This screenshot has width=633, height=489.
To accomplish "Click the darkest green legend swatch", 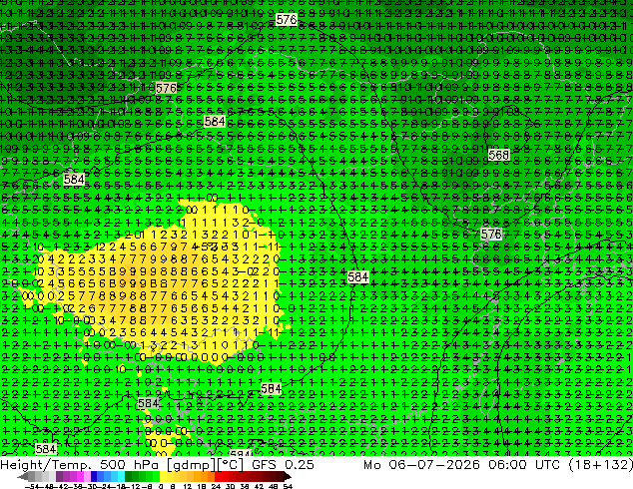I will [128, 476].
